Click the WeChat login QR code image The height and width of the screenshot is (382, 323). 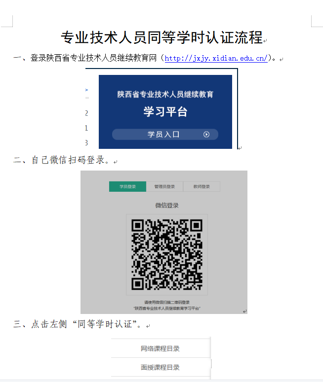click(x=167, y=255)
